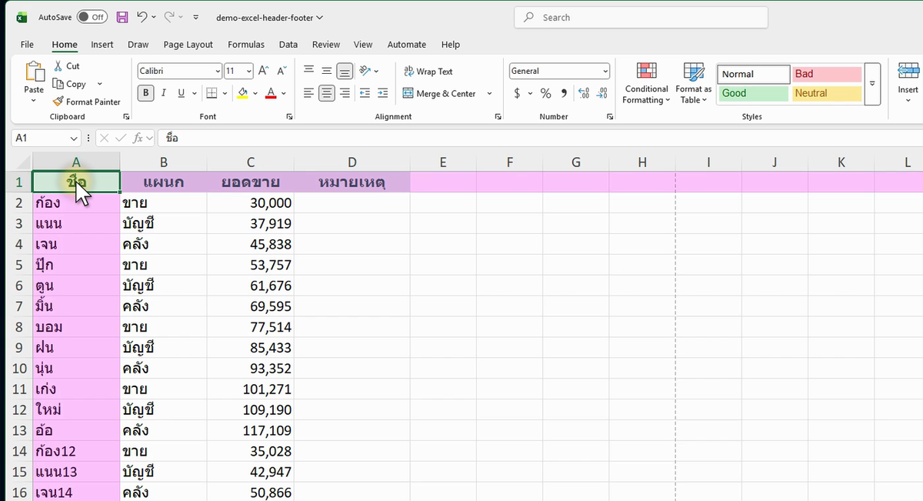Undo the last action

tap(142, 17)
